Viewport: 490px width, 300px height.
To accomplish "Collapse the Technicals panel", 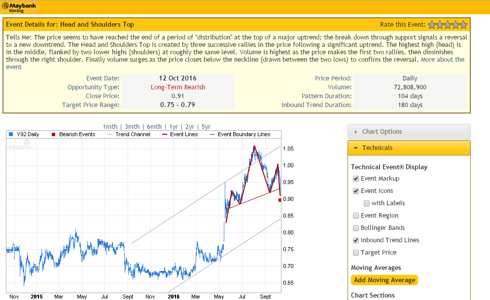I will point(409,148).
